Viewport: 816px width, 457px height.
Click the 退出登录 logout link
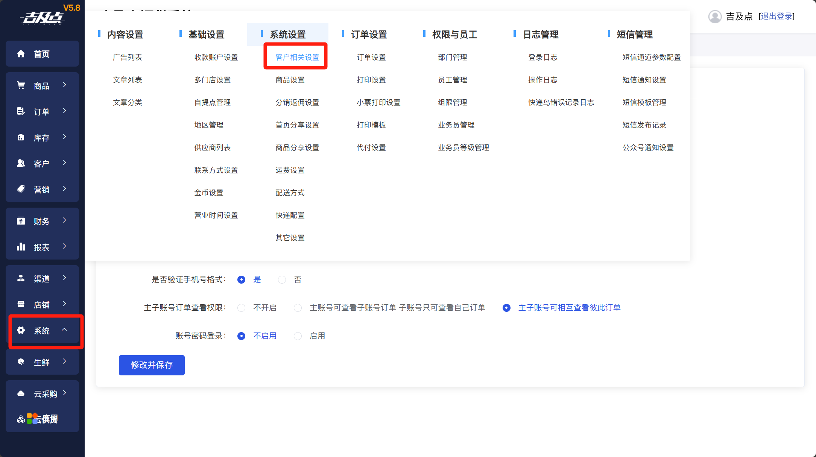[776, 17]
